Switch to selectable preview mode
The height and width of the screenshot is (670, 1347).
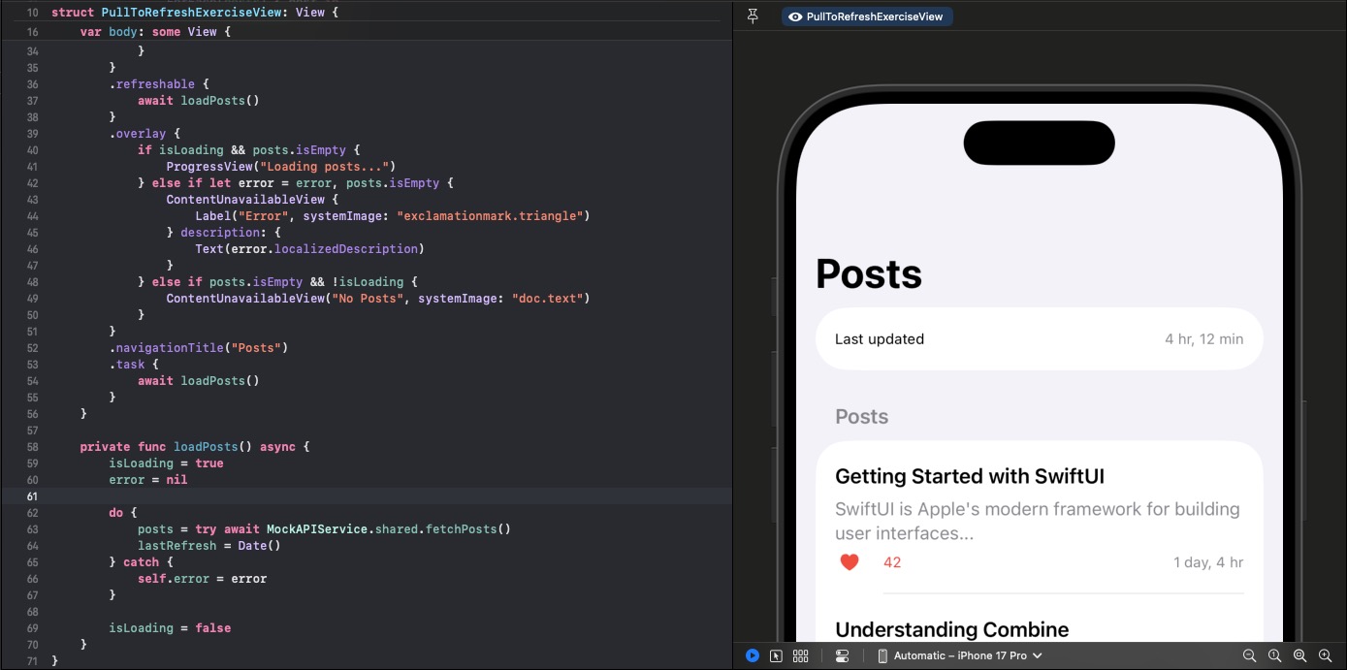click(x=776, y=655)
